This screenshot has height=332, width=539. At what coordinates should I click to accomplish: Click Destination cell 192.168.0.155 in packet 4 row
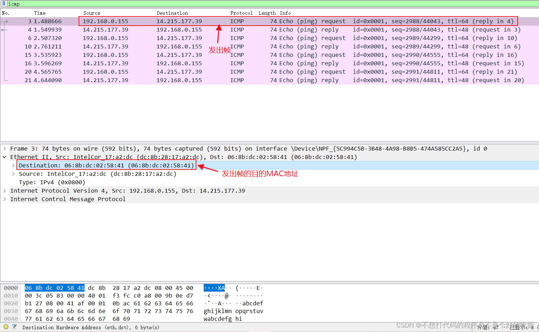[179, 30]
